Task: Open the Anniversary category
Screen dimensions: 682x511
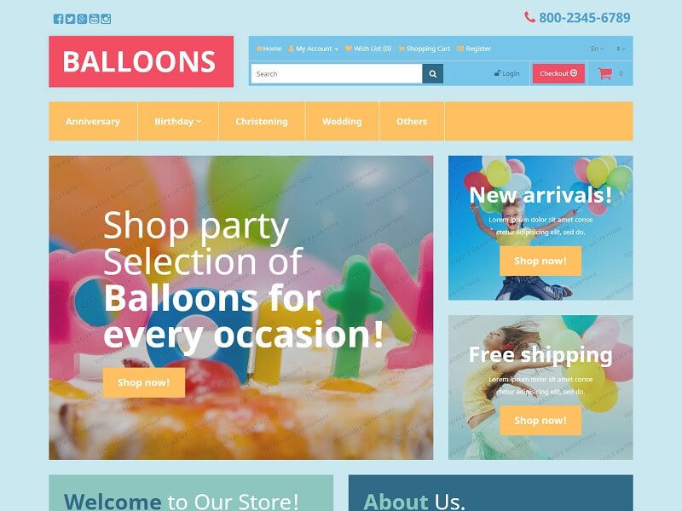Action: point(93,121)
